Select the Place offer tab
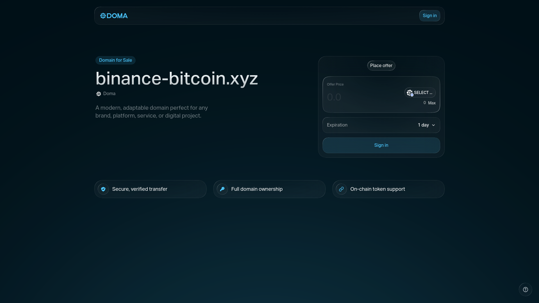The image size is (539, 303). click(x=381, y=66)
